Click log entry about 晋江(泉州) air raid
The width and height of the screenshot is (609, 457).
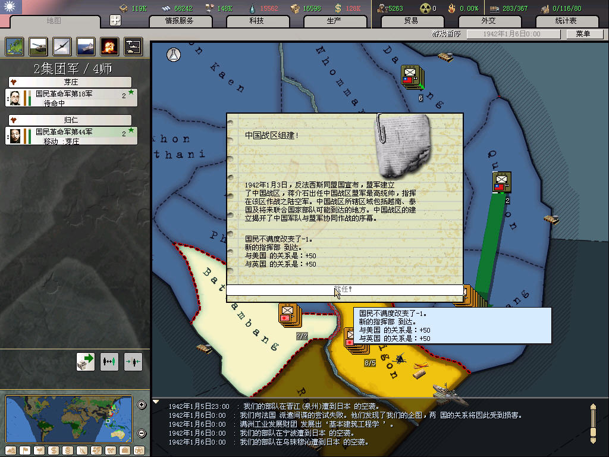(x=274, y=406)
